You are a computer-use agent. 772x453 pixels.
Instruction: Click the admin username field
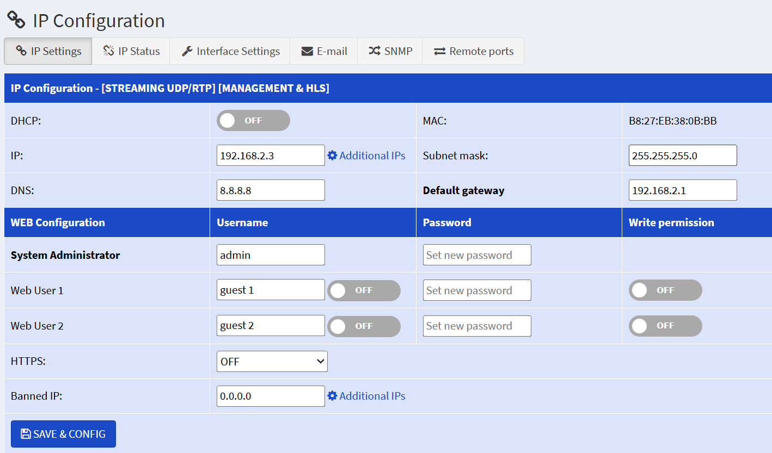click(271, 255)
